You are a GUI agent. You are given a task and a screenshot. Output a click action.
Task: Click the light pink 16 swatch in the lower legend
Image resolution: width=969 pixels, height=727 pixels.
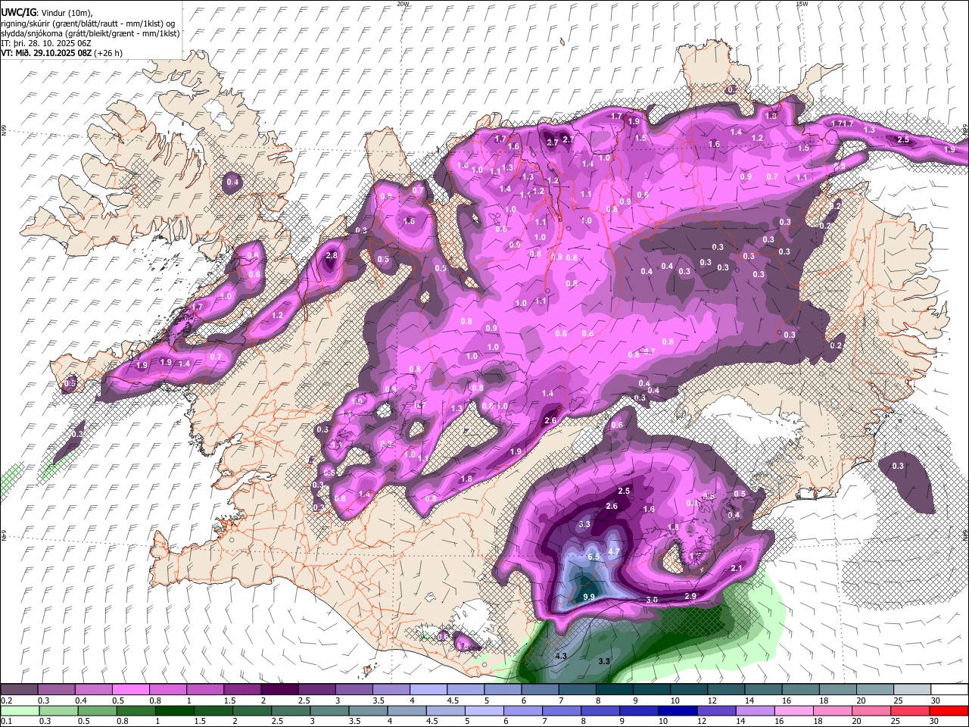point(793,710)
